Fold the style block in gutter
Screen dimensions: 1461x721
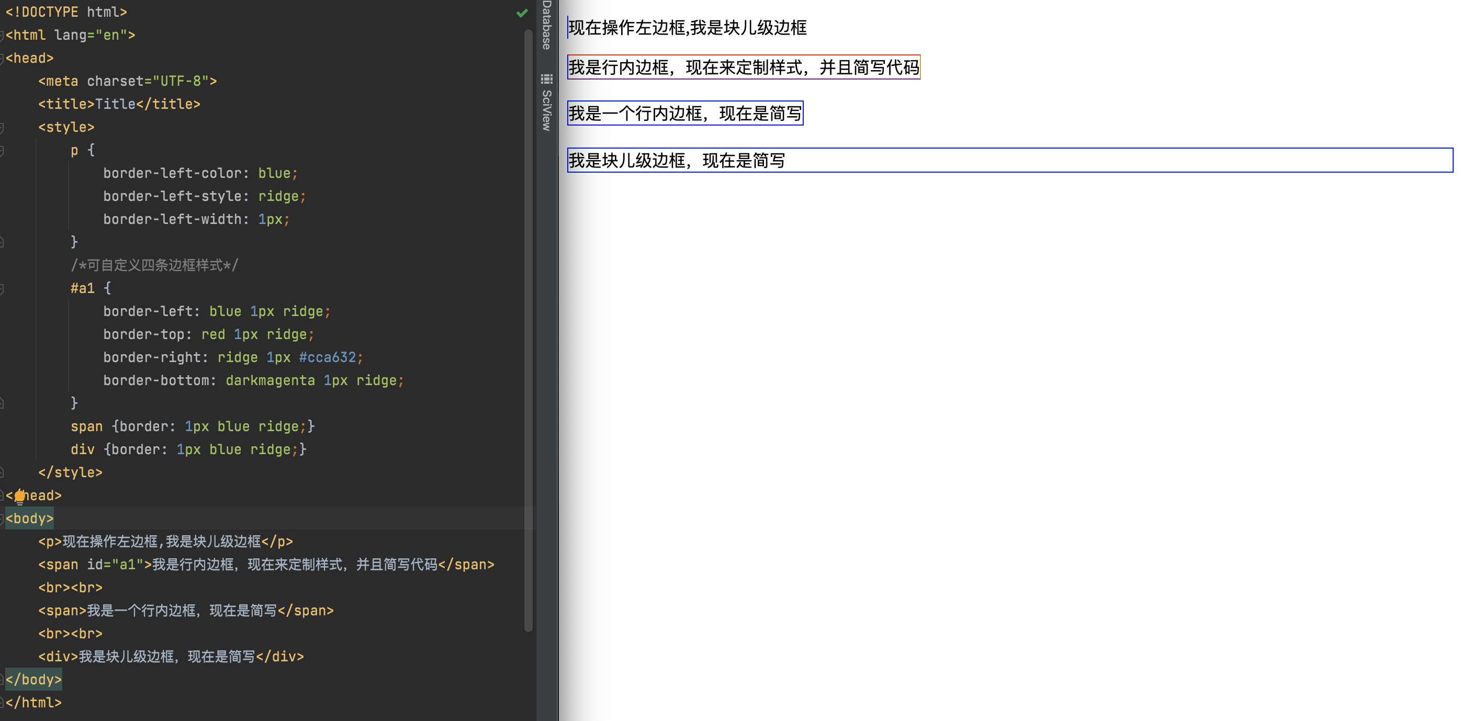pos(2,128)
